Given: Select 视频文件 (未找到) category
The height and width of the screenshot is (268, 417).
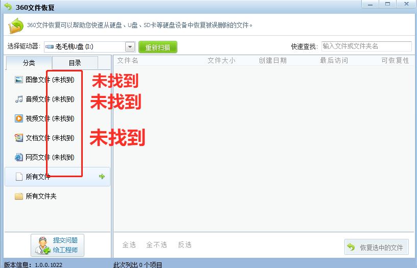Looking at the screenshot, I should click(57, 118).
